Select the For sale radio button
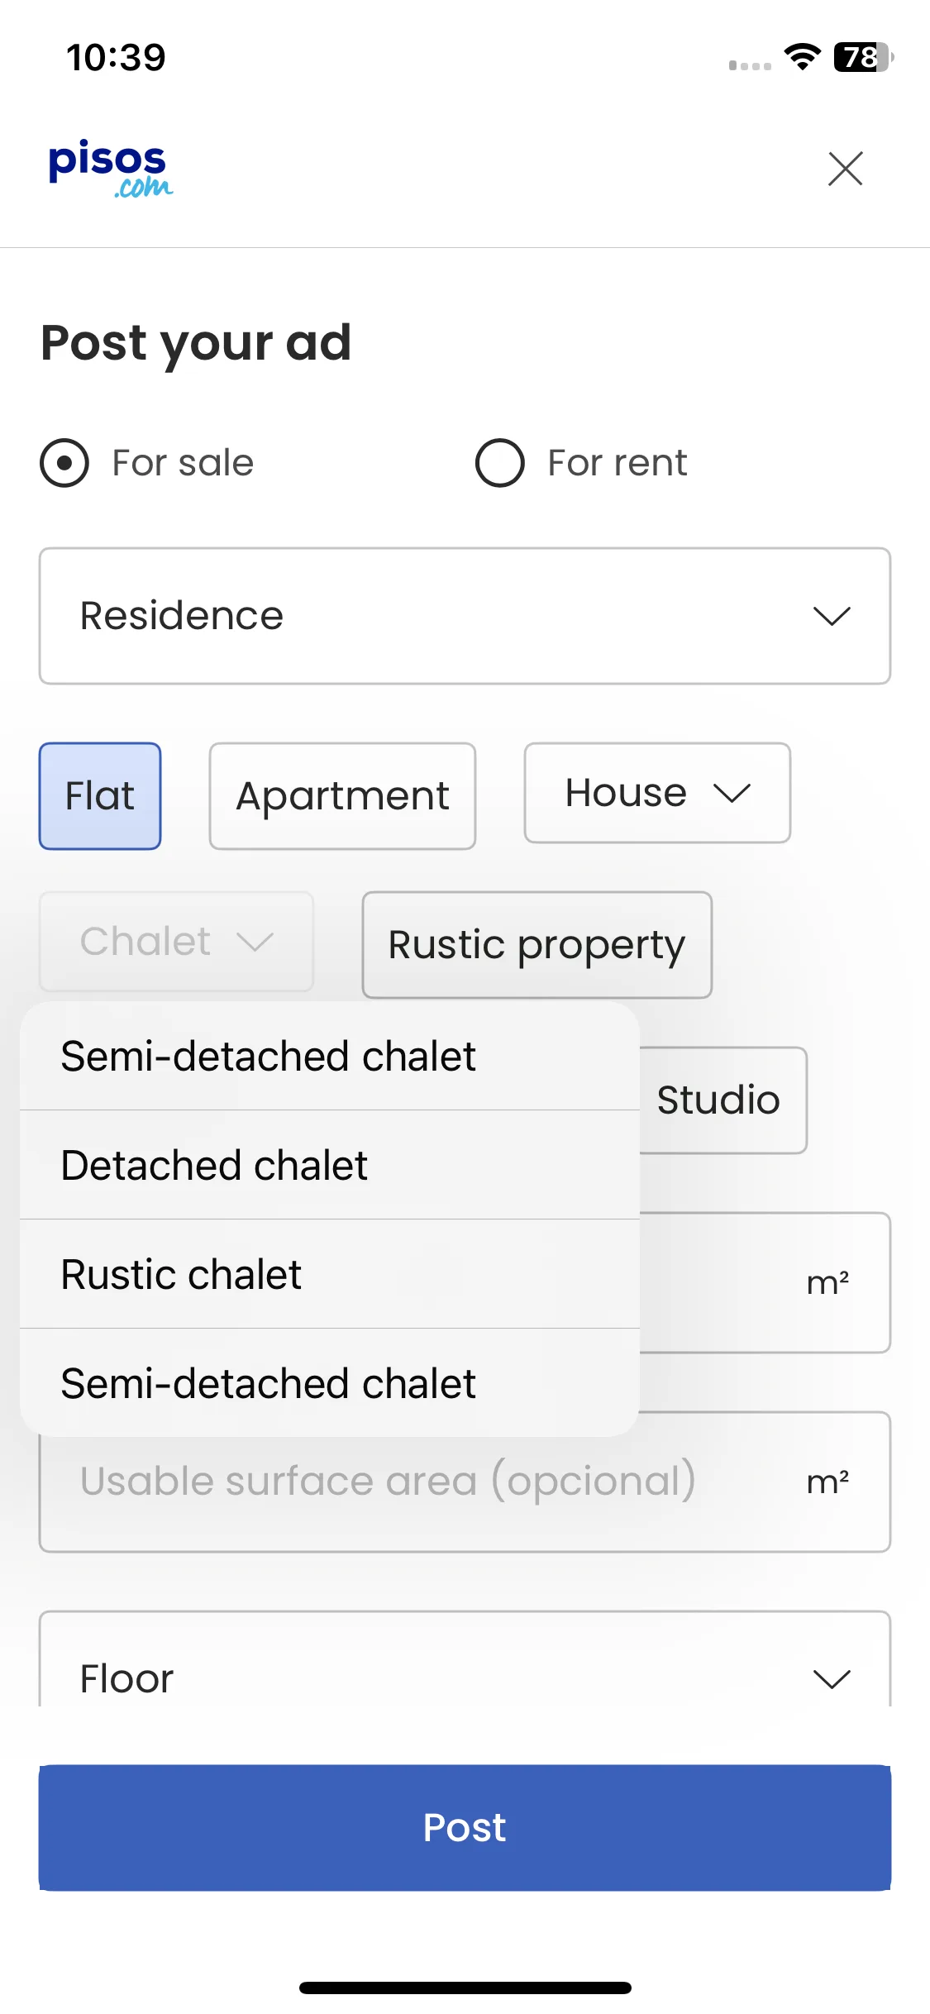Image resolution: width=930 pixels, height=2014 pixels. coord(64,463)
